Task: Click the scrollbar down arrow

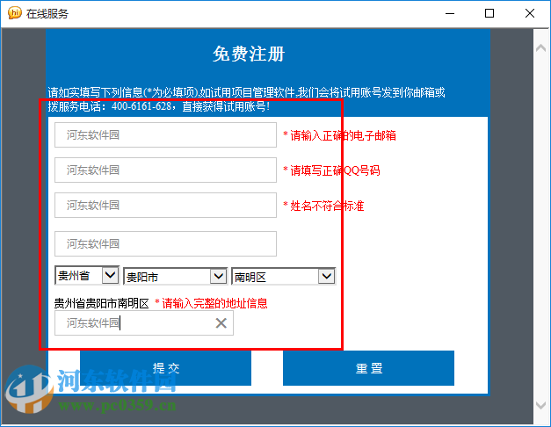Action: pyautogui.click(x=540, y=405)
